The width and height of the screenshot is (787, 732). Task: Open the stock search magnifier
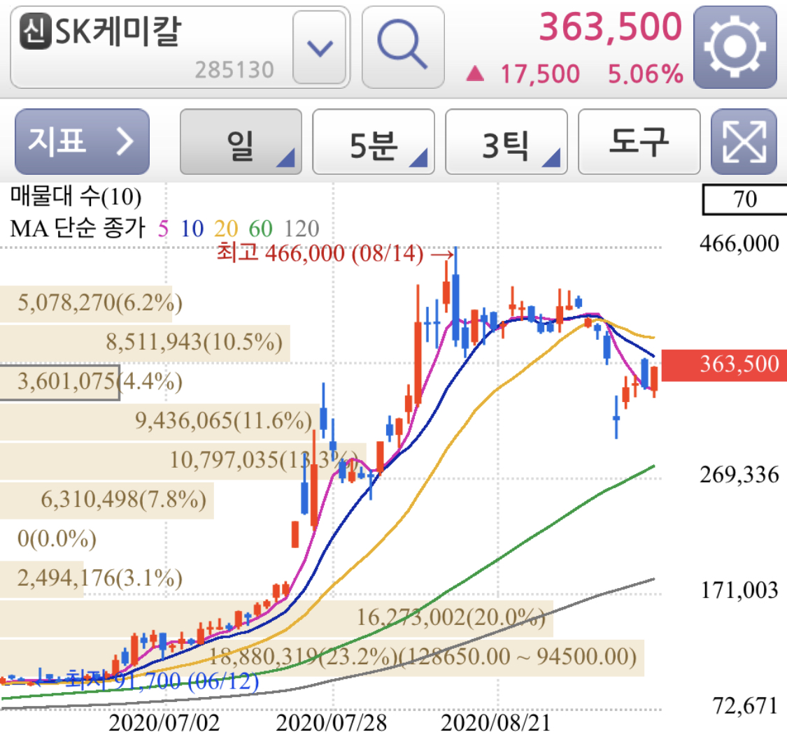[403, 47]
